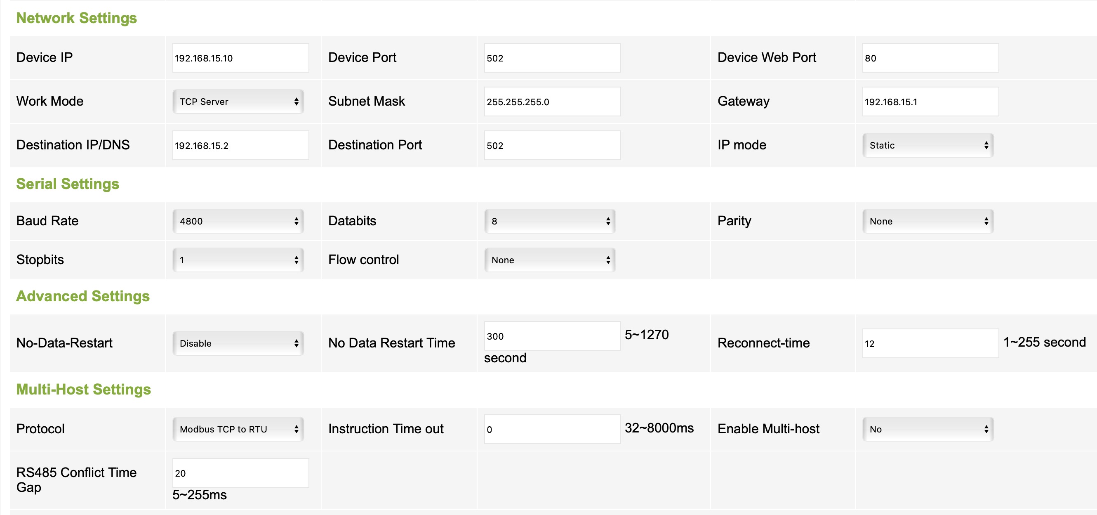Open the Work Mode dropdown
1097x515 pixels.
(238, 102)
